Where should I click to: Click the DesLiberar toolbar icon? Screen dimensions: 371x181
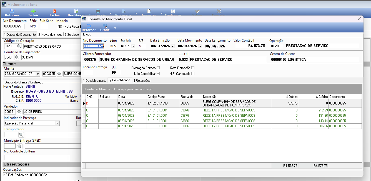[x=76, y=11]
